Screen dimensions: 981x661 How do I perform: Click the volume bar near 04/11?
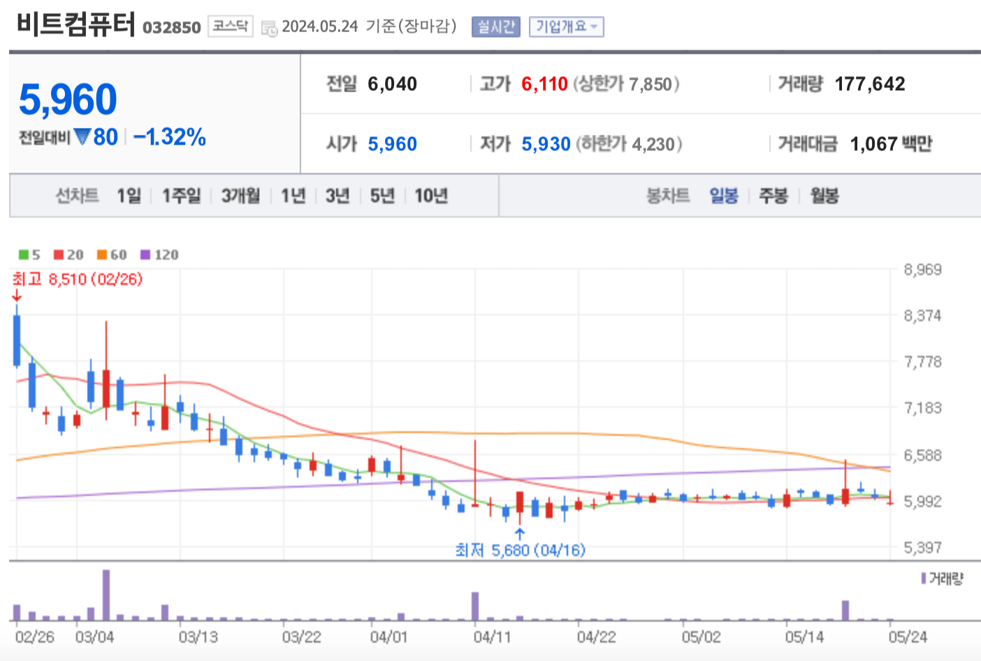475,606
